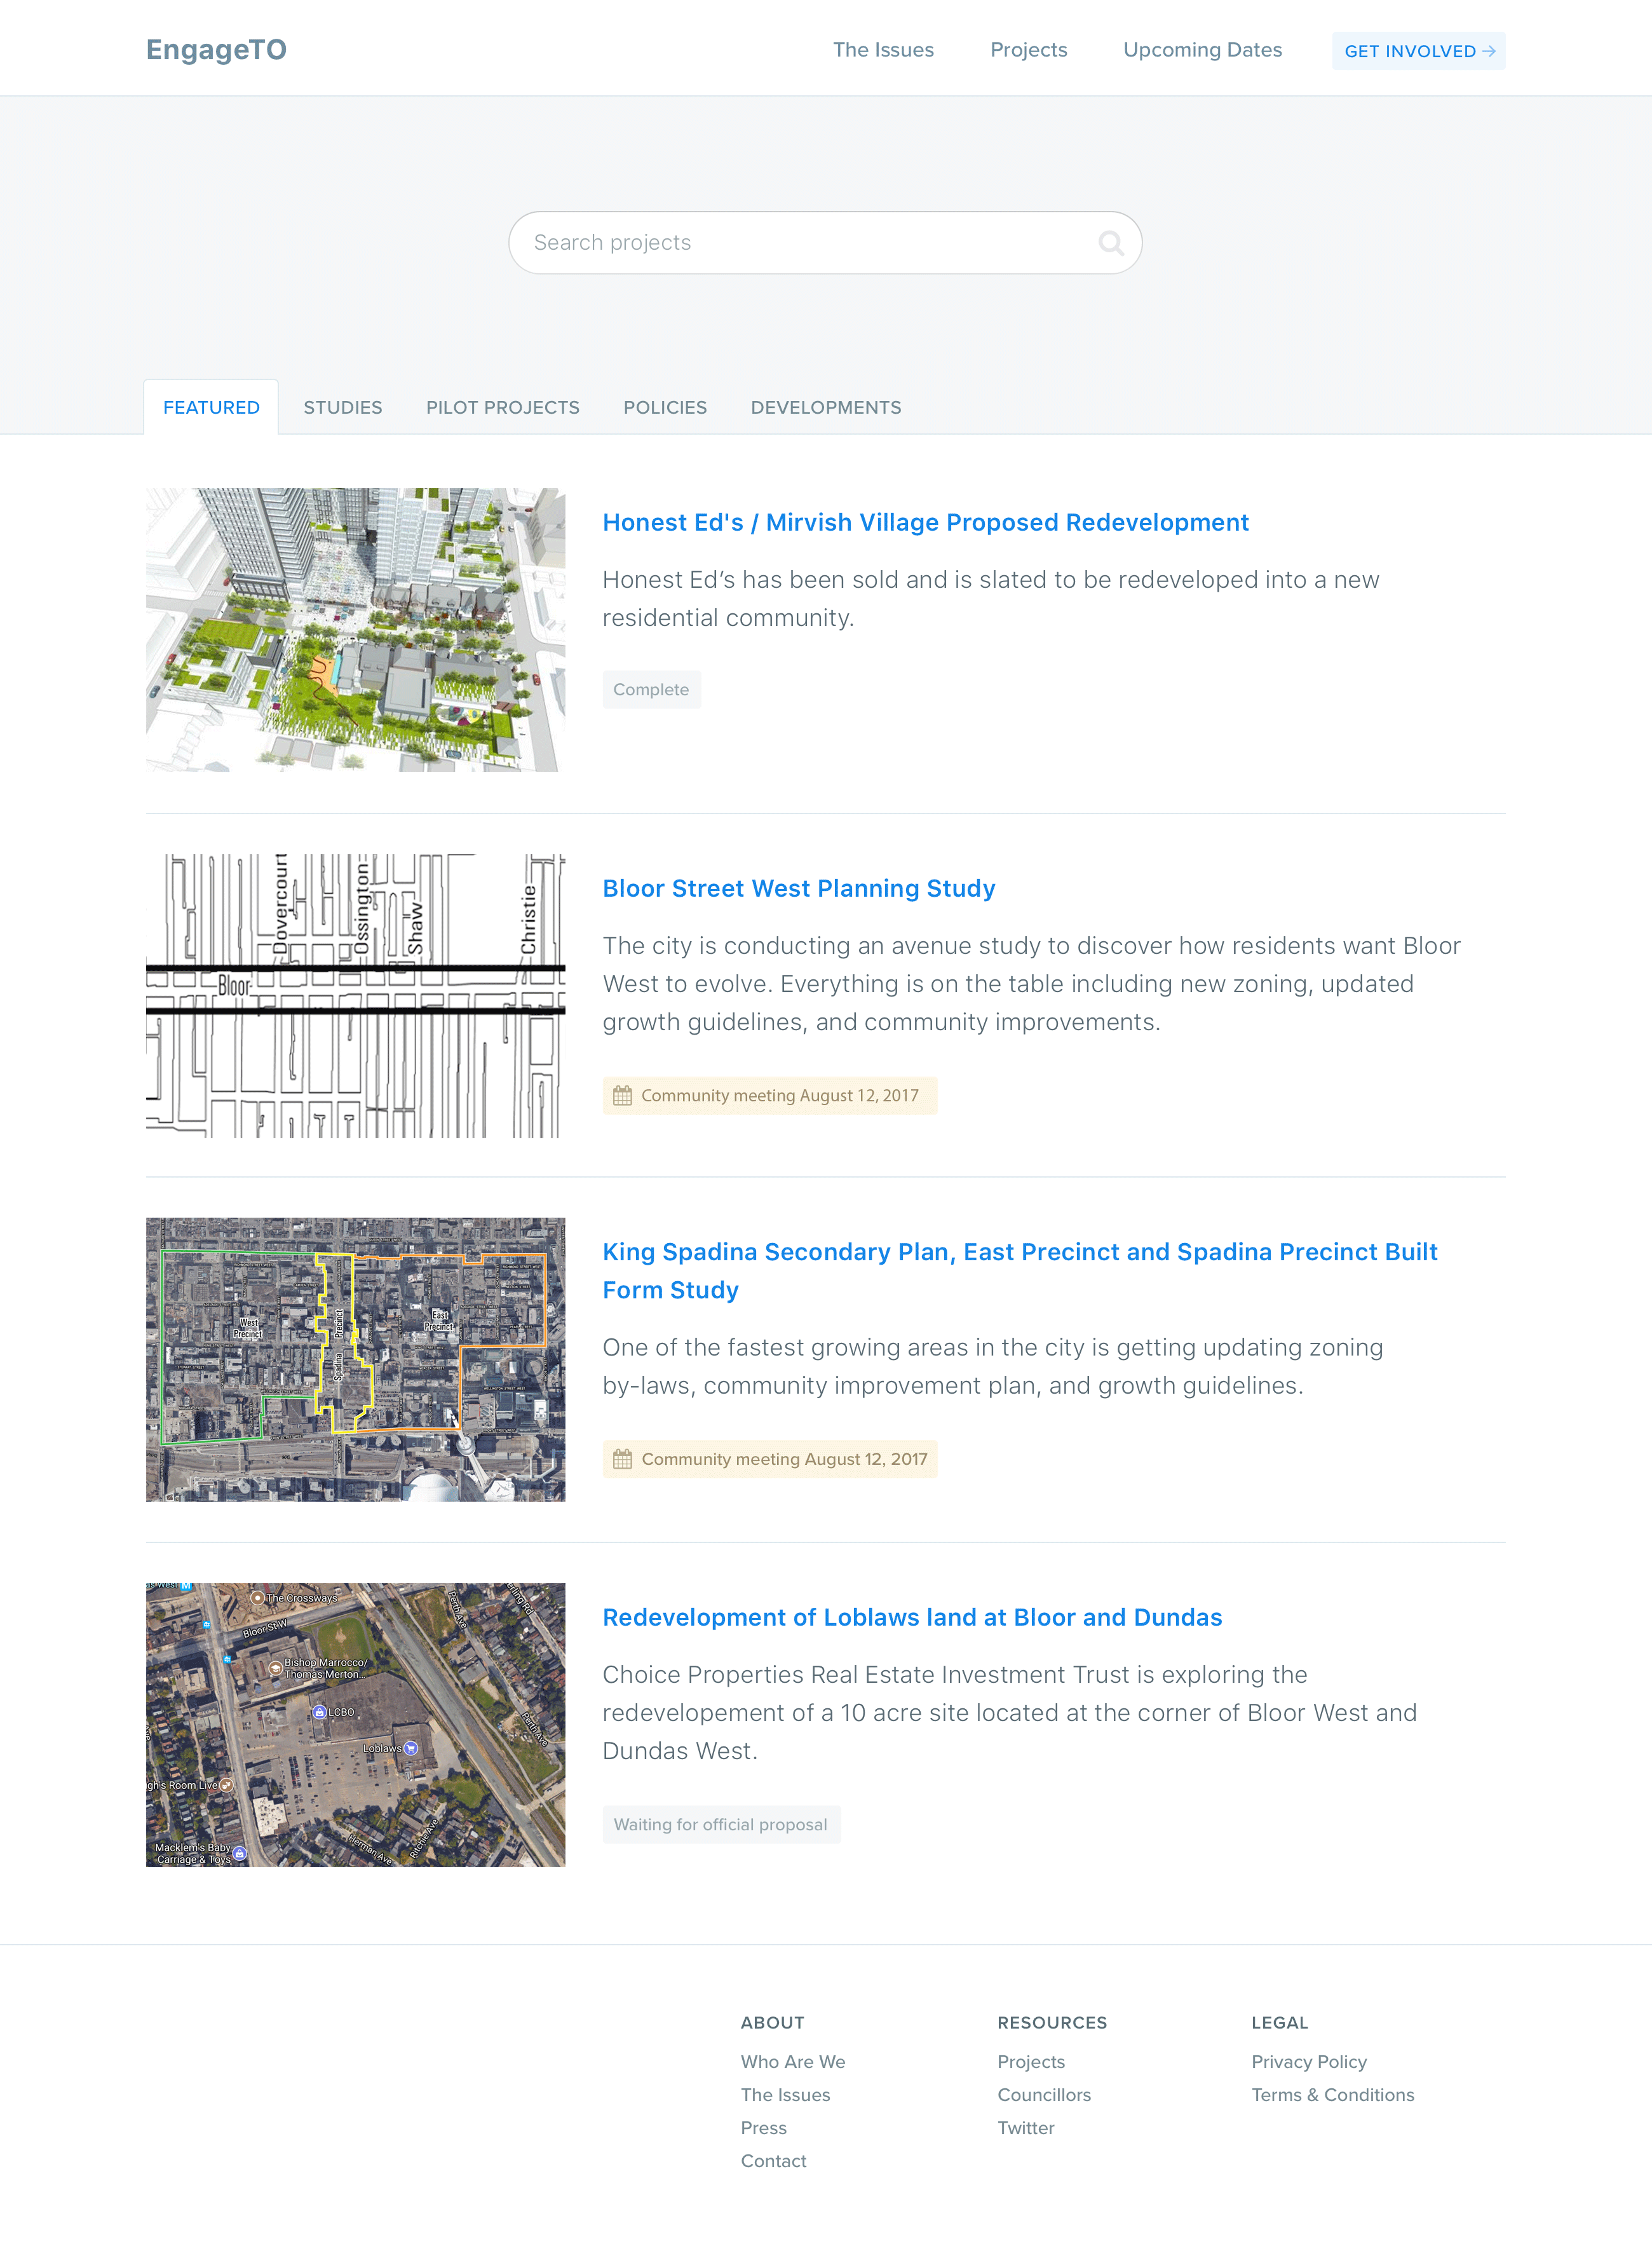Open Projects footer link under Resources
The height and width of the screenshot is (2251, 1652).
pos(1031,2061)
